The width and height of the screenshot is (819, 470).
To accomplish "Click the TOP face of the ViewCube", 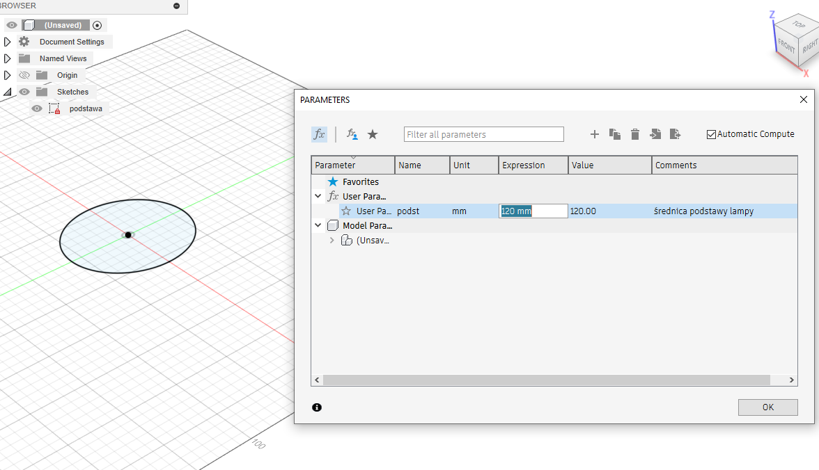I will (798, 24).
